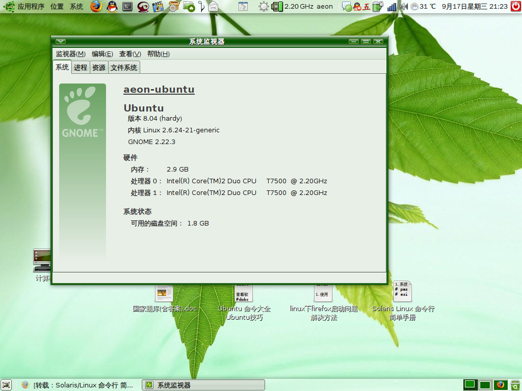Open the mail envelope launcher
Screen dimensions: 522x391
coord(214,6)
